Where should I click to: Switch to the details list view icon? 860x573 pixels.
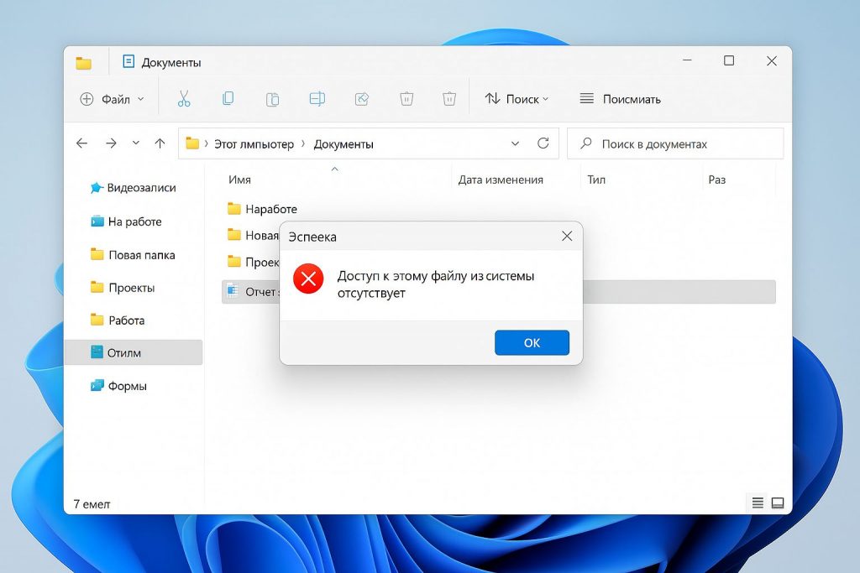click(758, 503)
